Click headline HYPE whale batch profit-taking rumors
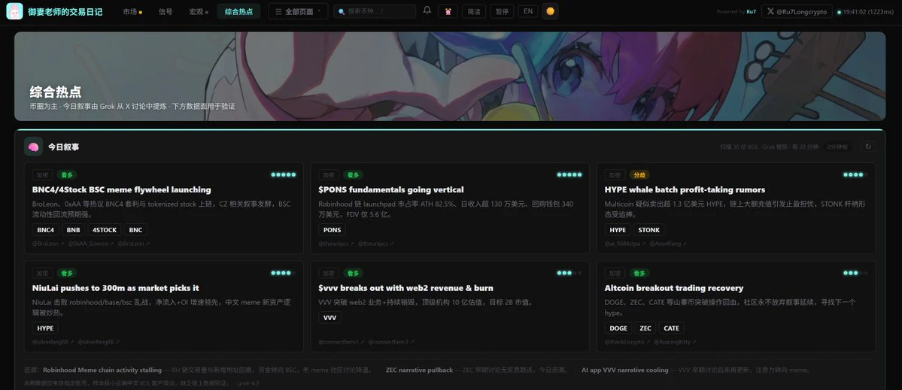Image resolution: width=902 pixels, height=390 pixels. tap(685, 189)
